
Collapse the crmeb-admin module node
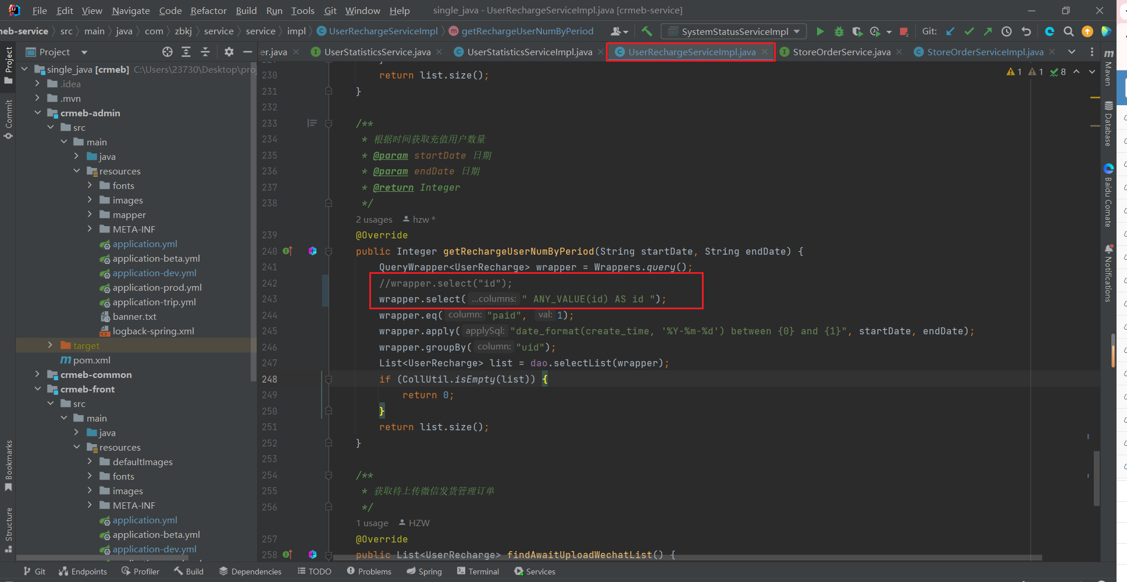click(x=38, y=113)
